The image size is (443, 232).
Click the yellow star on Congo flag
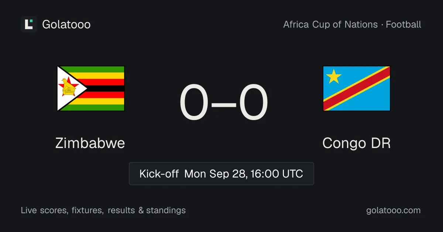click(x=334, y=76)
